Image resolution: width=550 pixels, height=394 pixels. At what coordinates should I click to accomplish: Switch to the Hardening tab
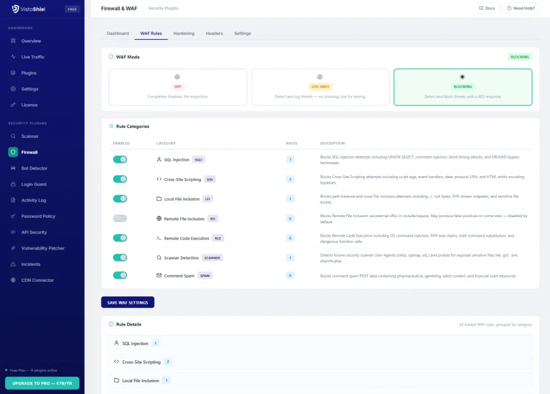184,34
